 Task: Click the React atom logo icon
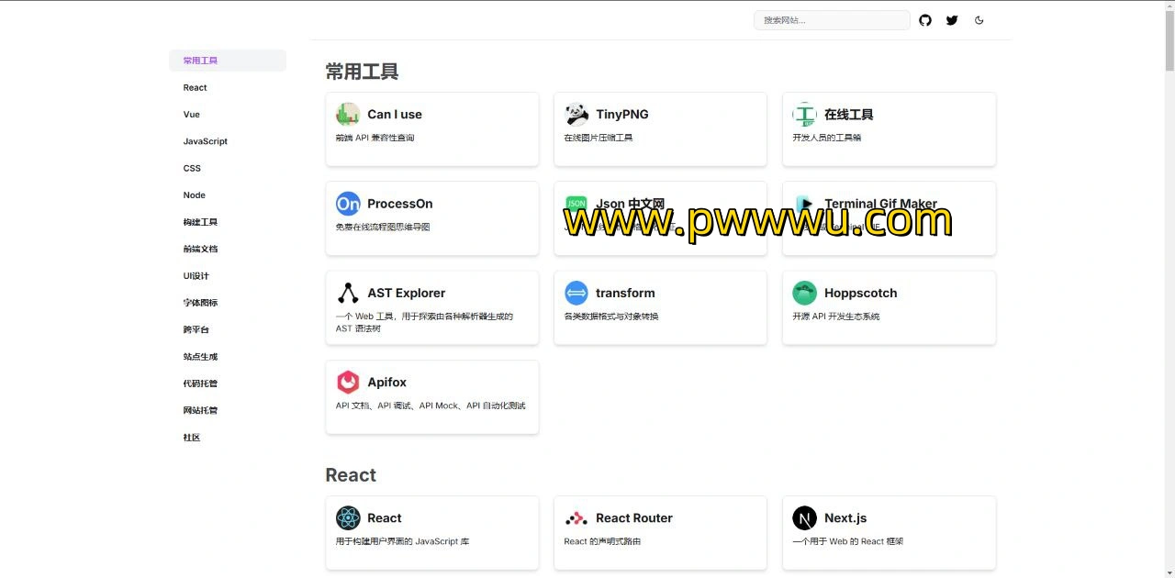[348, 517]
